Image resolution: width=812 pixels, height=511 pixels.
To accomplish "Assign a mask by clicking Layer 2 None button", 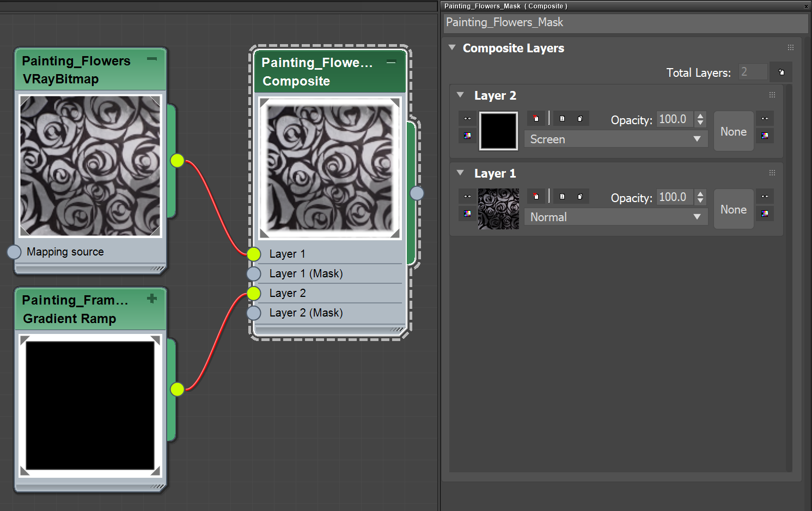I will coord(733,131).
